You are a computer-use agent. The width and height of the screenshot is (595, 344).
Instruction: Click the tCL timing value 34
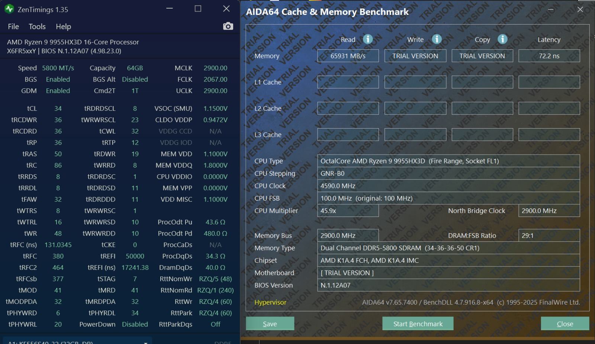point(58,108)
